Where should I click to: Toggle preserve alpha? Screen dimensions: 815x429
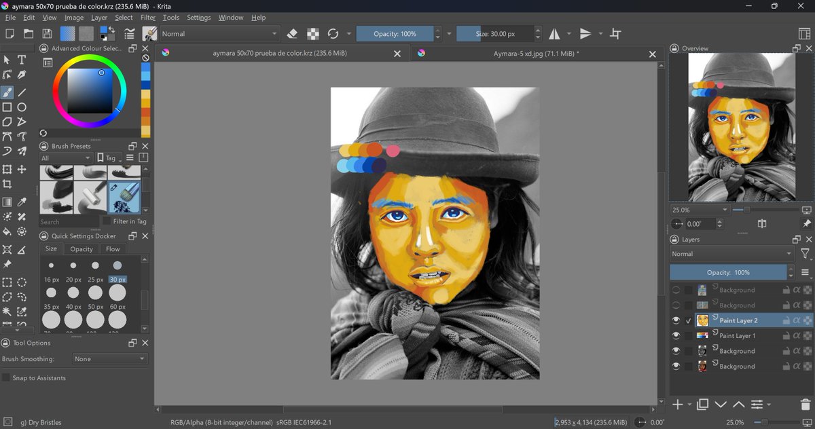coord(312,33)
